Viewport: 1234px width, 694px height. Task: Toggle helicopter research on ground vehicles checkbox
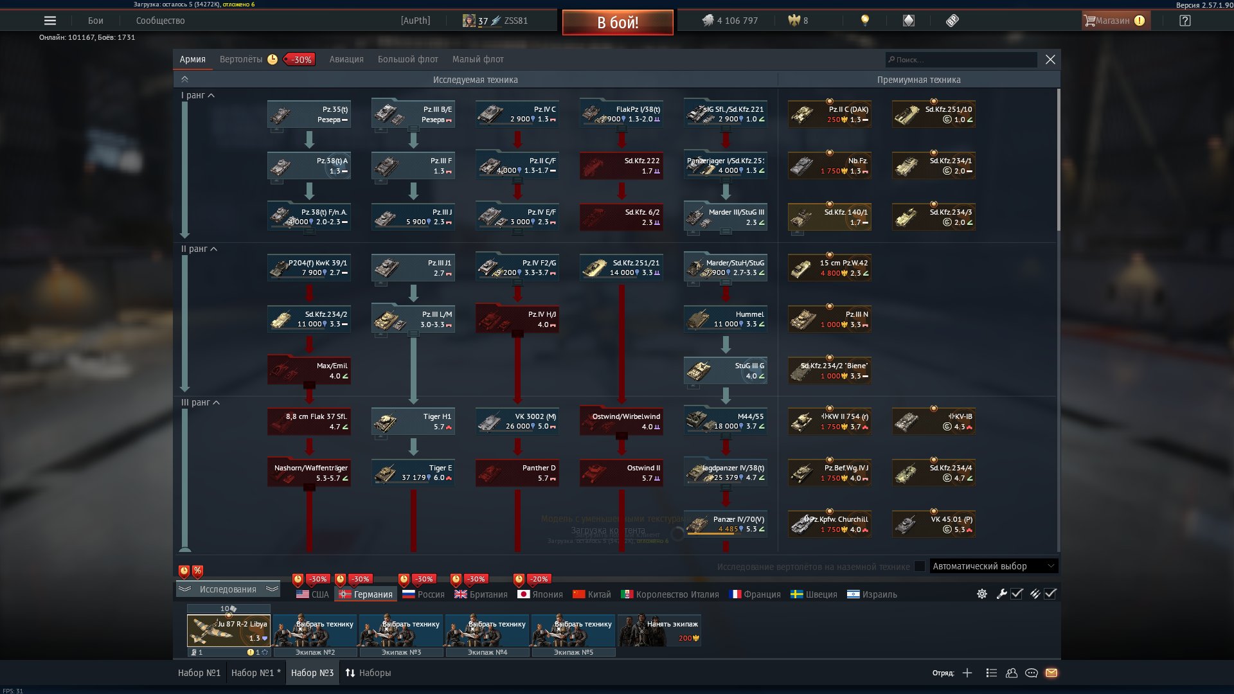pyautogui.click(x=920, y=566)
